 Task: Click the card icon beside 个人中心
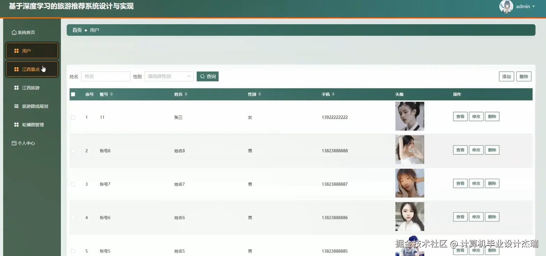click(14, 143)
